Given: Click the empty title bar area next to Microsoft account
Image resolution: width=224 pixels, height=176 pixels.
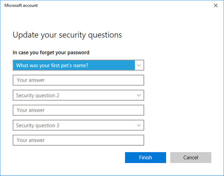Looking at the screenshot, I should click(x=124, y=6).
